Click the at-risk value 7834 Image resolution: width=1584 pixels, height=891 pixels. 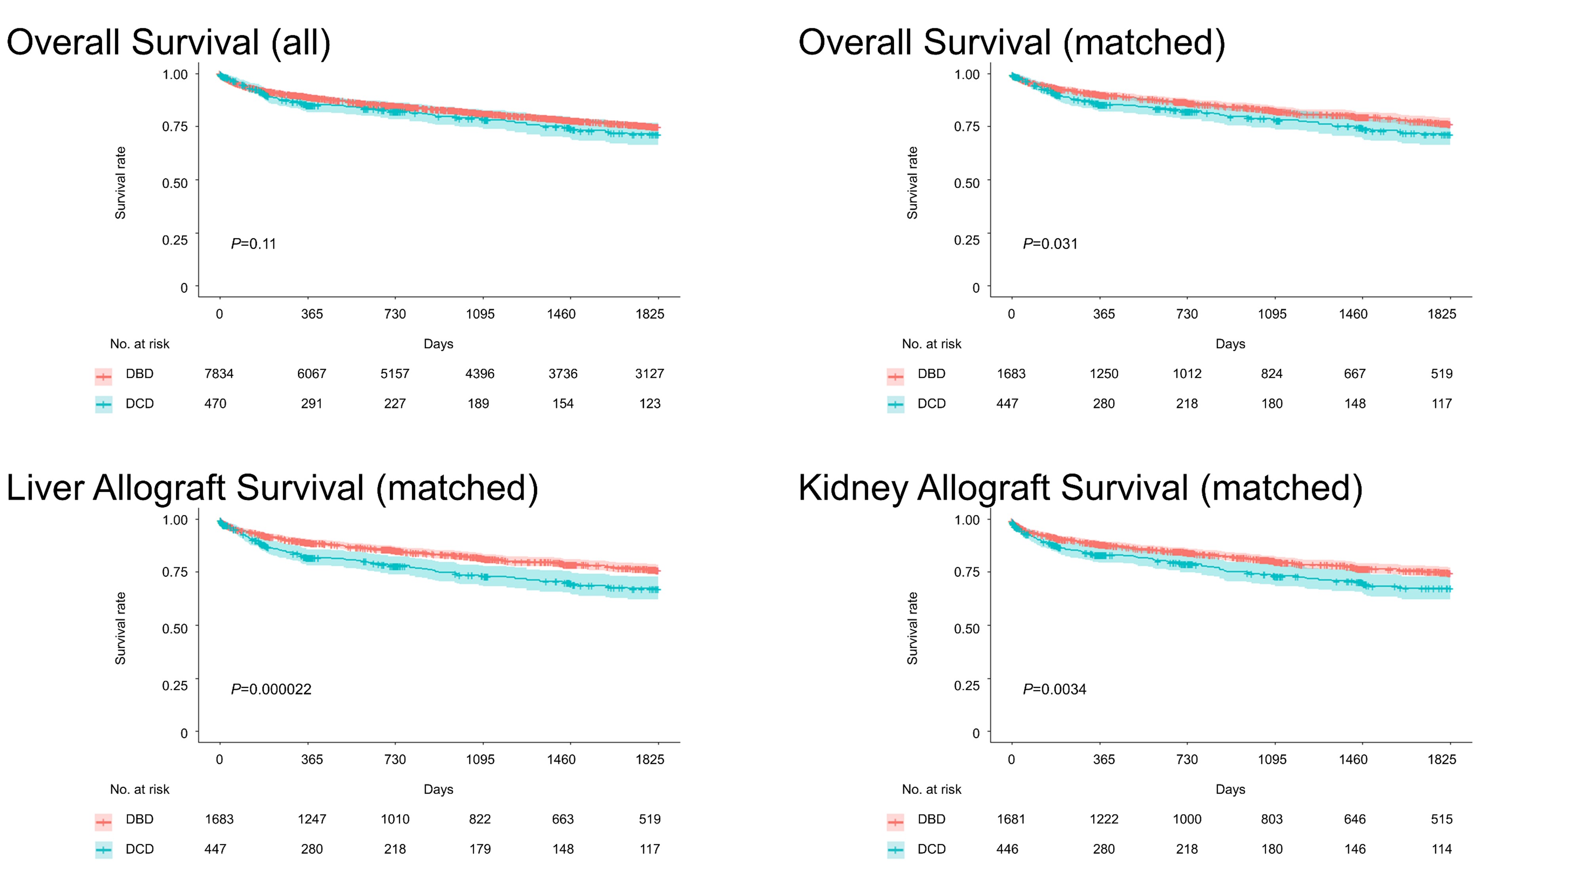pyautogui.click(x=219, y=374)
